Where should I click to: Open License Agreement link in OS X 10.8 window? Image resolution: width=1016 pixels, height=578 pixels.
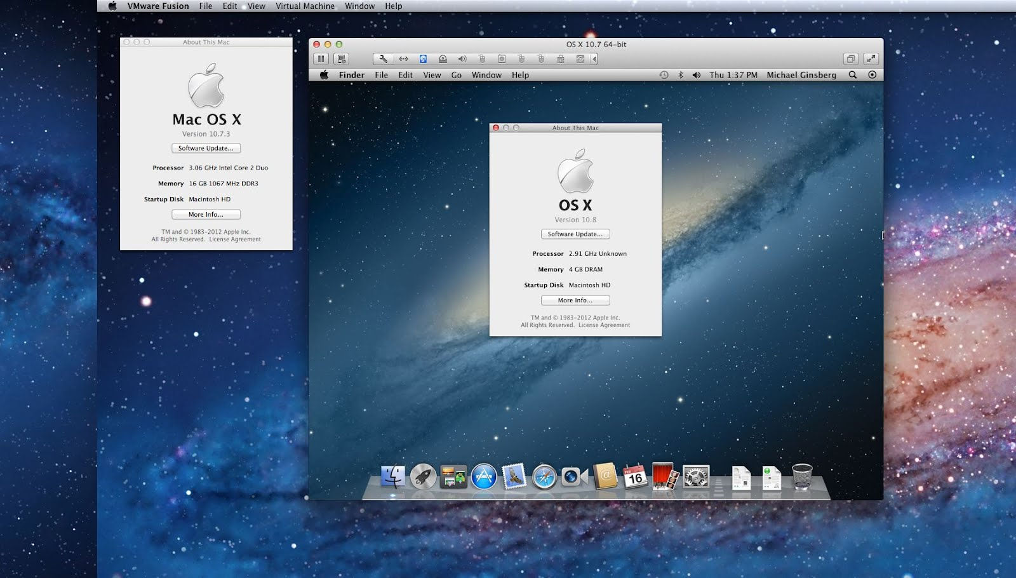pos(605,325)
